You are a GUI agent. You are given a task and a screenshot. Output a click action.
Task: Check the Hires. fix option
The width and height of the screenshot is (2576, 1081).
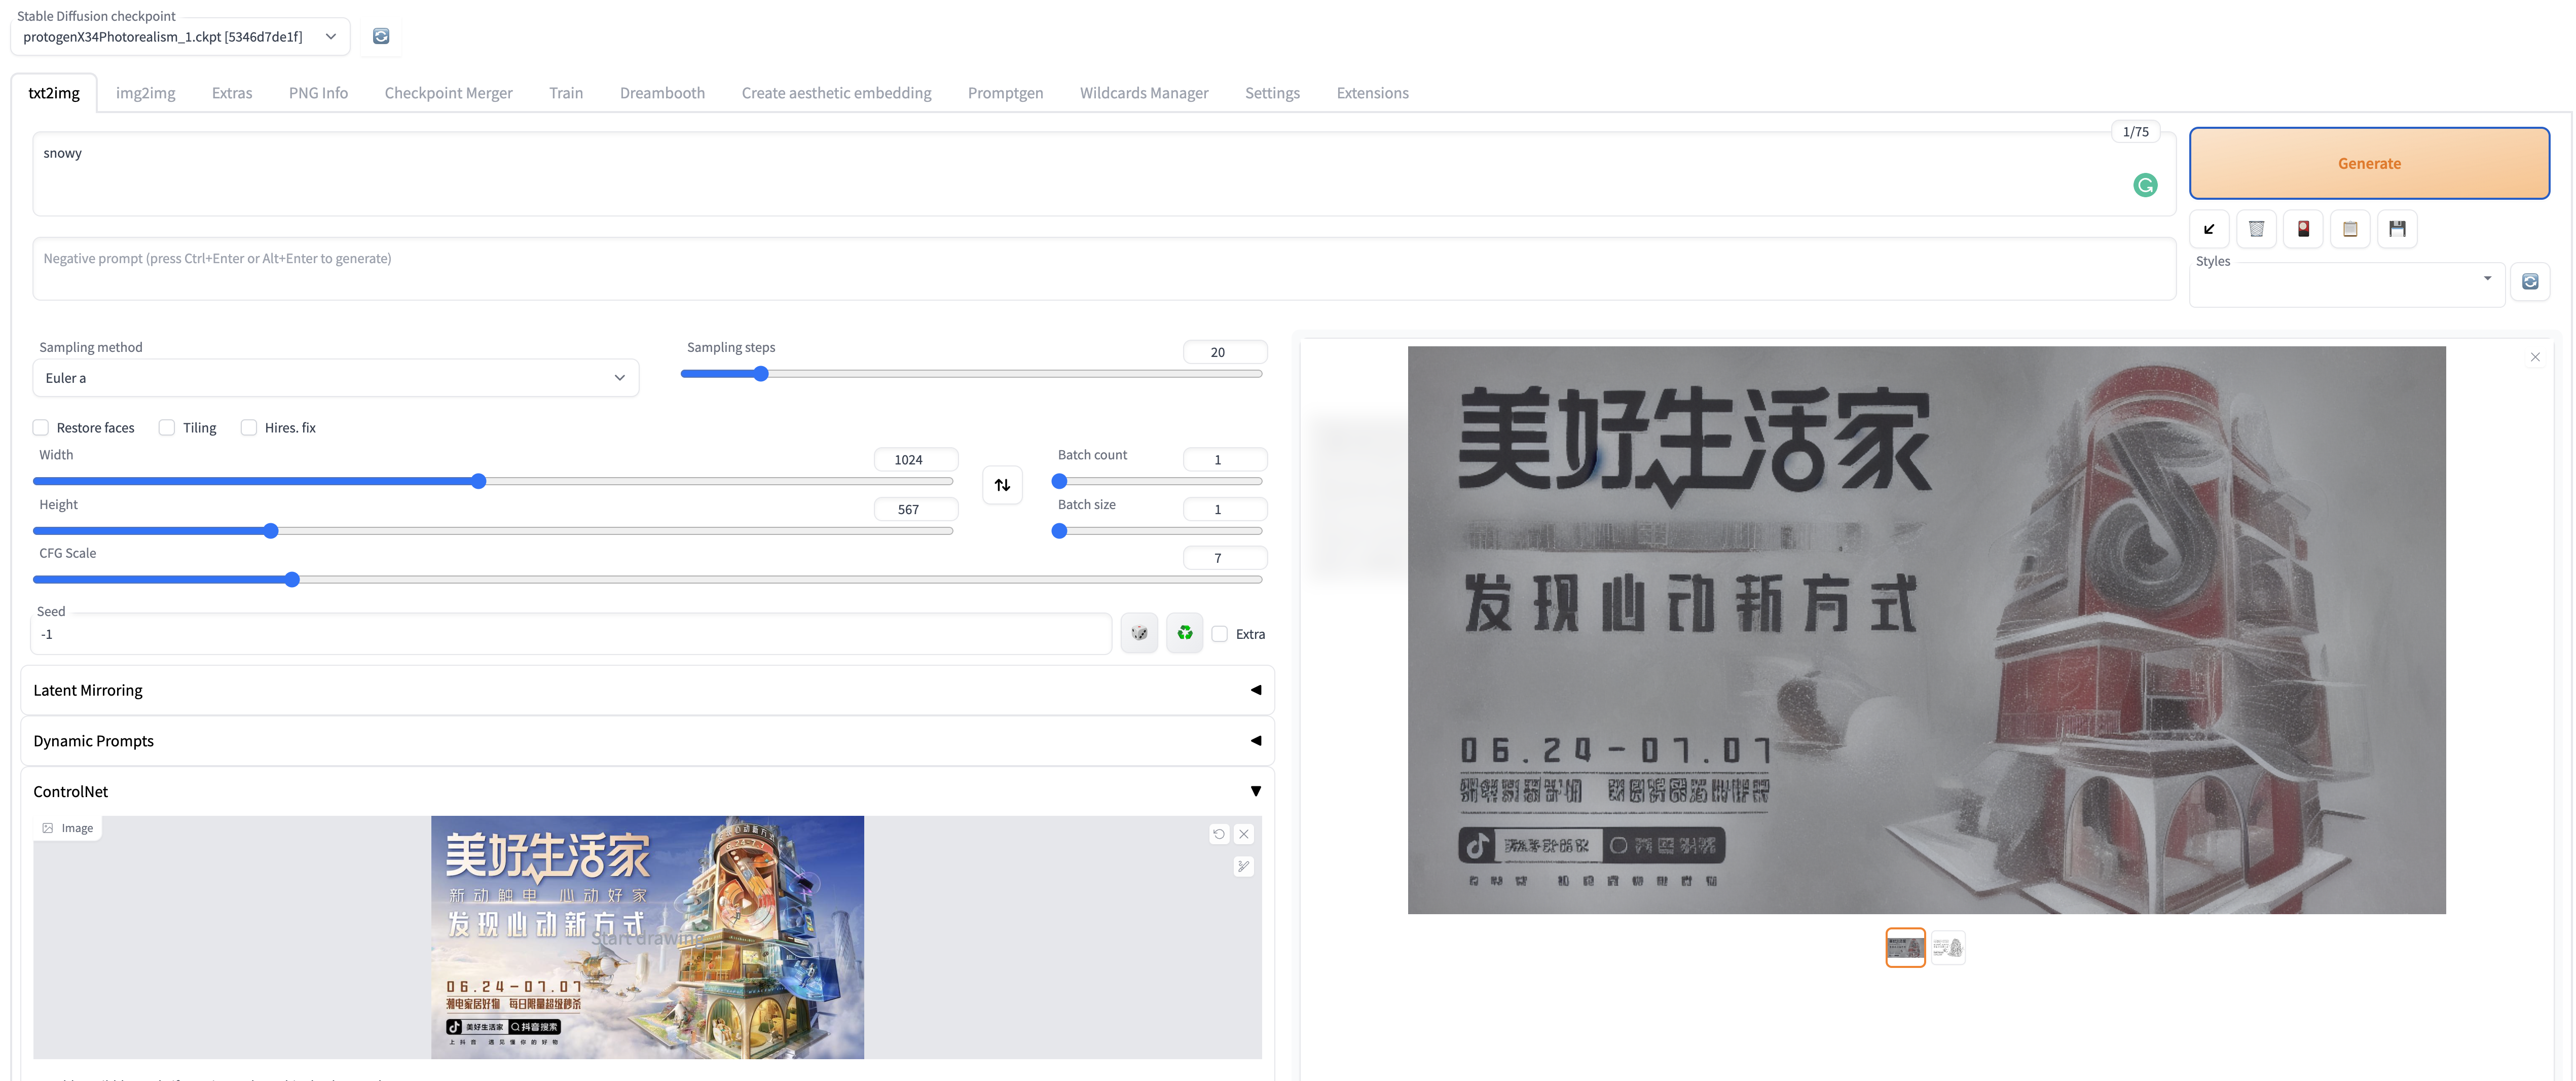pyautogui.click(x=249, y=428)
